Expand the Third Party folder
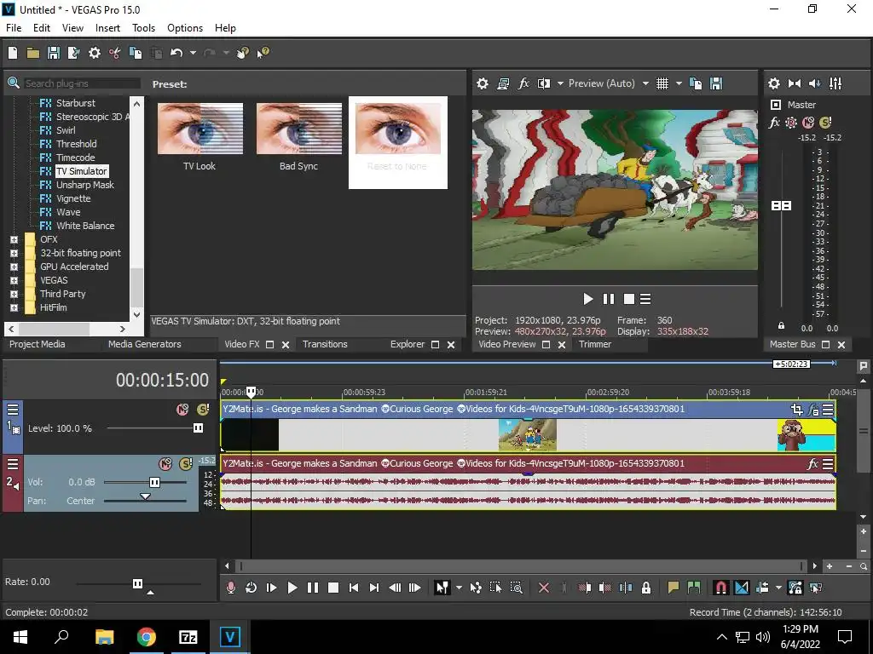Viewport: 873px width, 654px height. click(14, 294)
